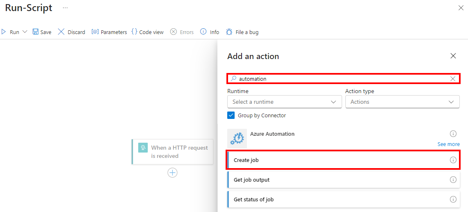Expand the Run dropdown chevron

point(25,32)
